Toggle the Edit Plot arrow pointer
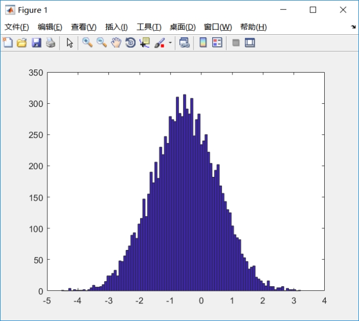The image size is (359, 321). click(69, 43)
